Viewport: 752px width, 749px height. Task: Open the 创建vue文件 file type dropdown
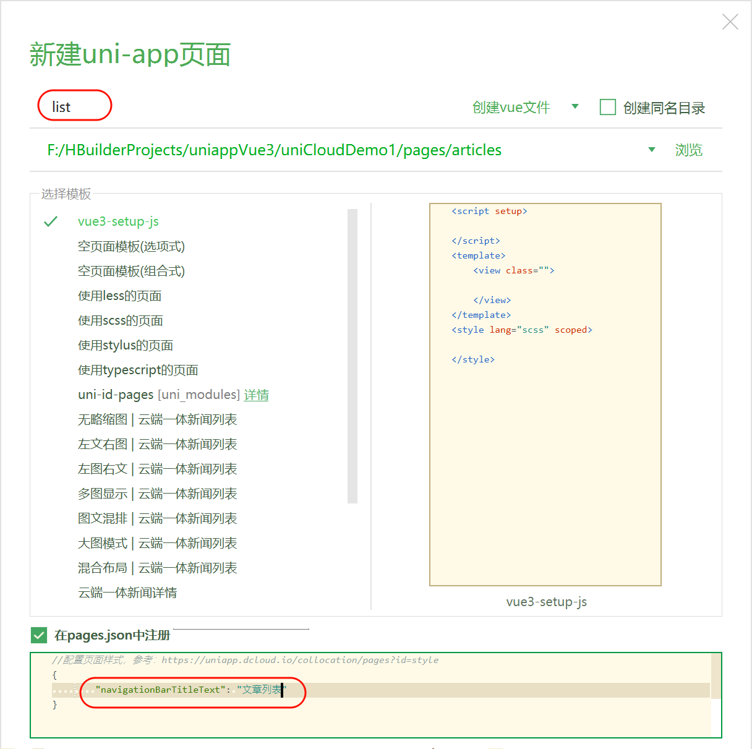tap(575, 107)
